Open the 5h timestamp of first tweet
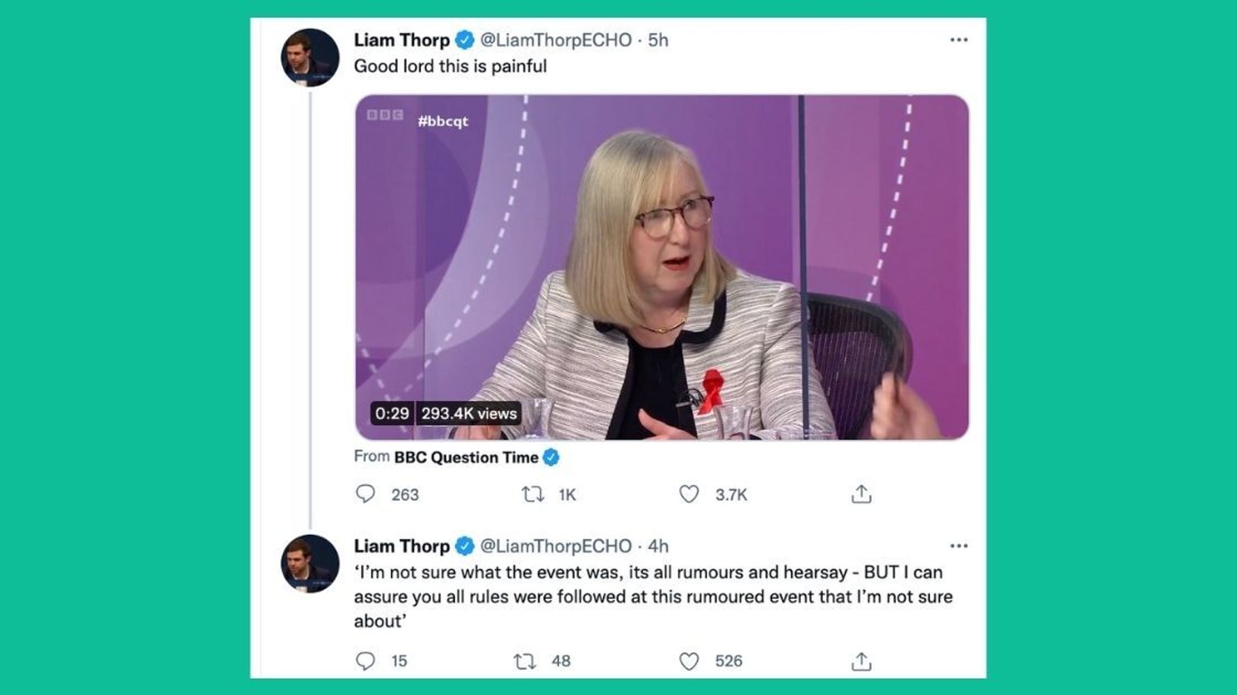The image size is (1237, 695). click(x=658, y=40)
